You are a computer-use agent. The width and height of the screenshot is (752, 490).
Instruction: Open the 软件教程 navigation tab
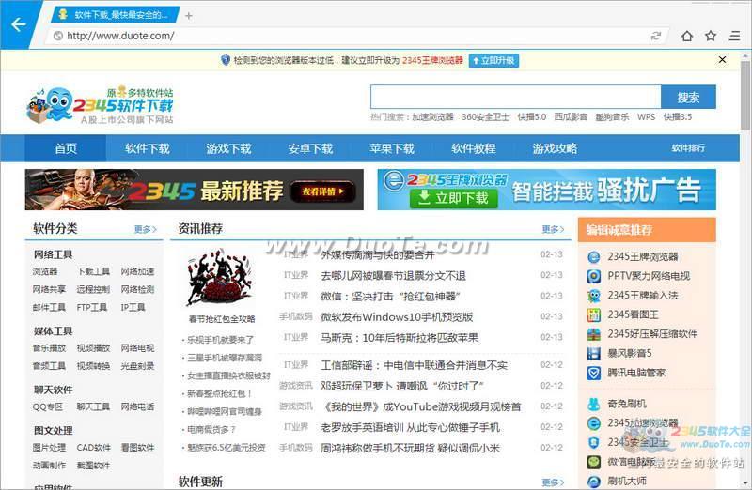[474, 148]
